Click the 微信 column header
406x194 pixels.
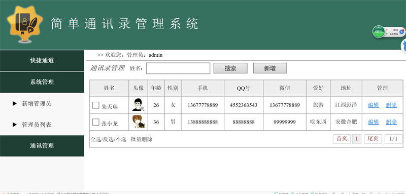tap(285, 88)
